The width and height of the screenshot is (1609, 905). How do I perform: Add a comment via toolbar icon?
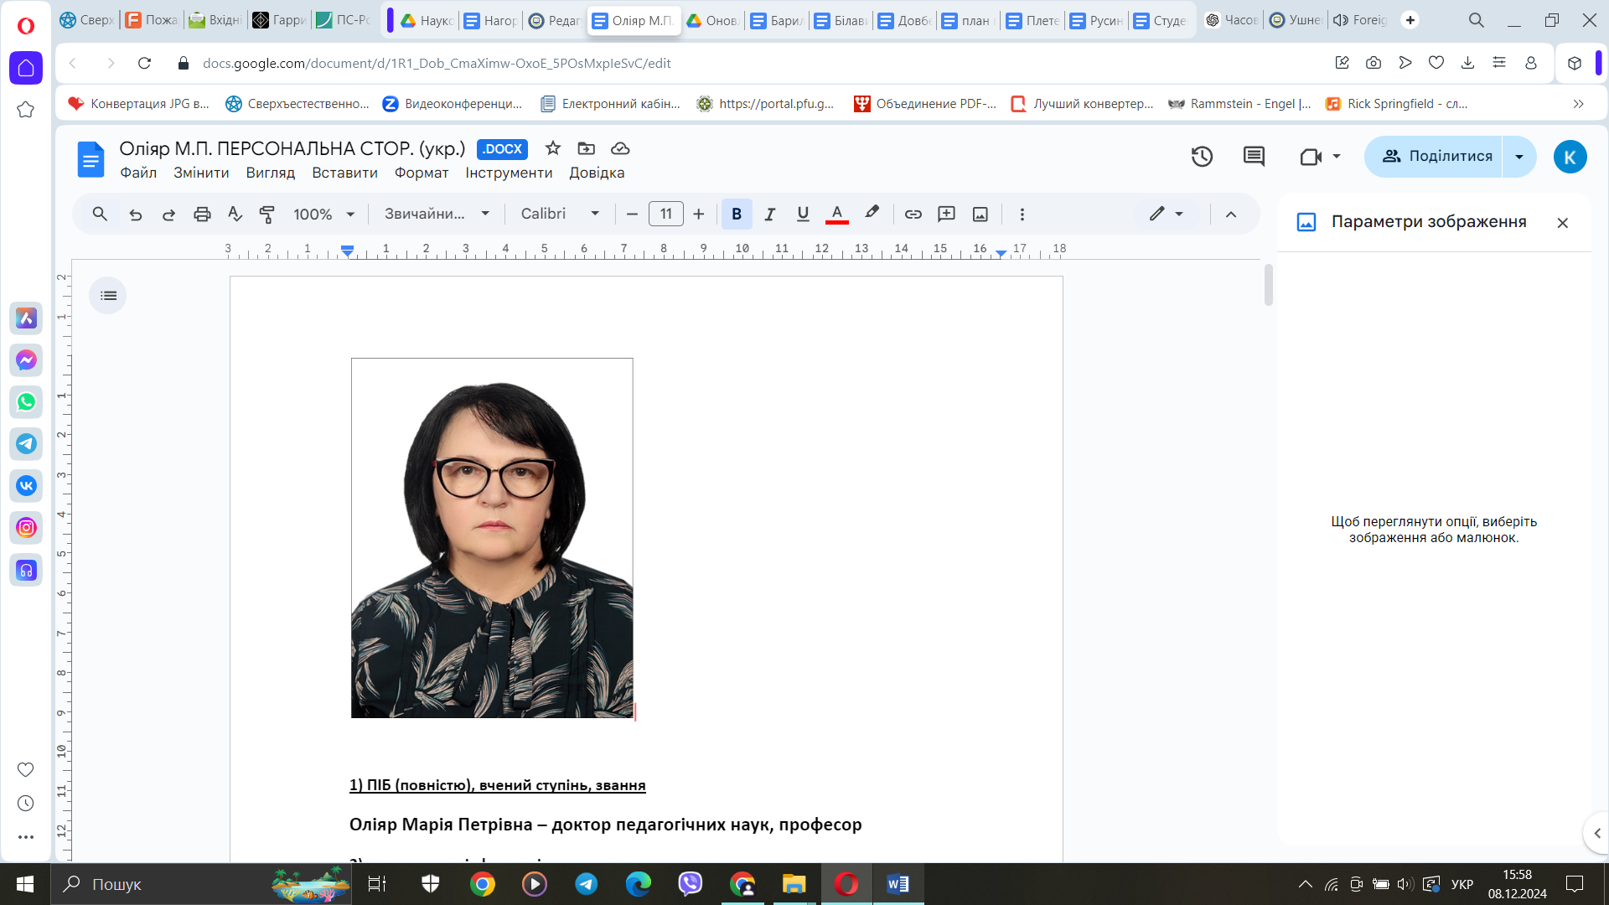pos(947,215)
